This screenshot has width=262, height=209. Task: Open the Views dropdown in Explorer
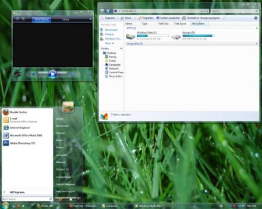(x=128, y=18)
